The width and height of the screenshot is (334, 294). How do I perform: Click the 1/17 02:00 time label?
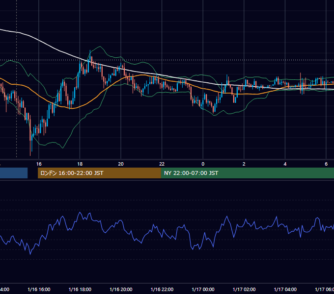pos(244,289)
